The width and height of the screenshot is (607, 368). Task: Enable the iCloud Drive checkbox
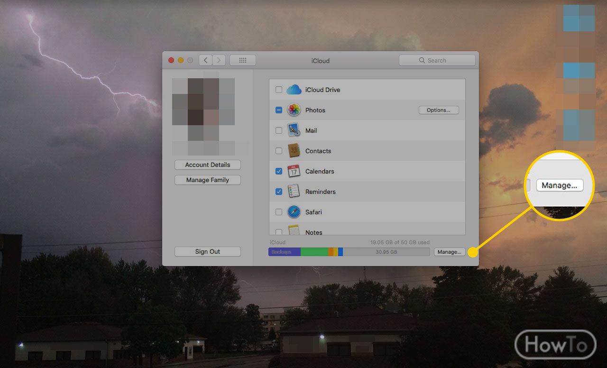coord(279,90)
